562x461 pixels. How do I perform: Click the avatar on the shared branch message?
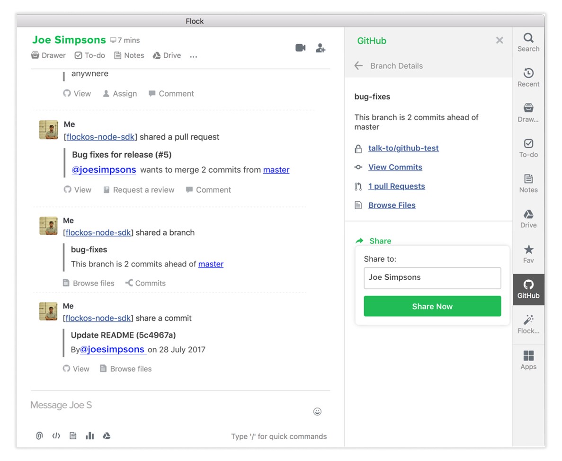pyautogui.click(x=48, y=226)
